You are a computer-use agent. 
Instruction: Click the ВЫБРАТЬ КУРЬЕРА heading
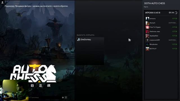[x=85, y=35]
